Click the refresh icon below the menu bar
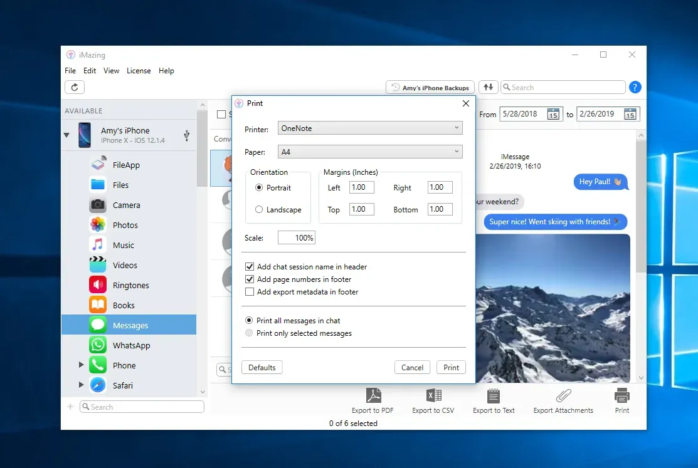This screenshot has width=698, height=468. pyautogui.click(x=75, y=87)
